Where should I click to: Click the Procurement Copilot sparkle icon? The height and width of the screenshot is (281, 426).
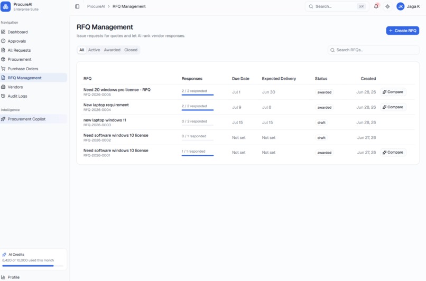pos(3,119)
